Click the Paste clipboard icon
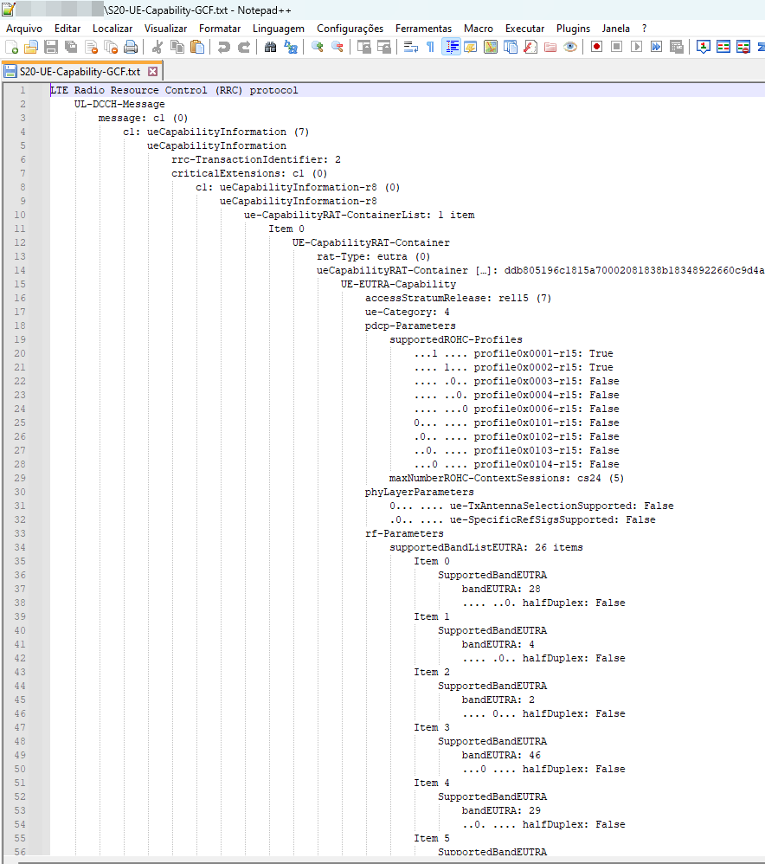765x864 pixels. pos(197,48)
